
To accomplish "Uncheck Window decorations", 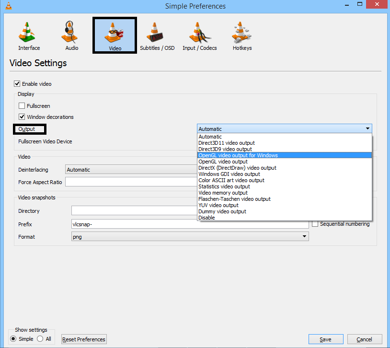I will click(22, 117).
